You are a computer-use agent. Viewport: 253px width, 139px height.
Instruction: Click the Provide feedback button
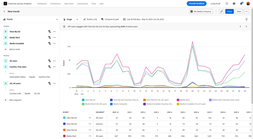pyautogui.click(x=196, y=4)
